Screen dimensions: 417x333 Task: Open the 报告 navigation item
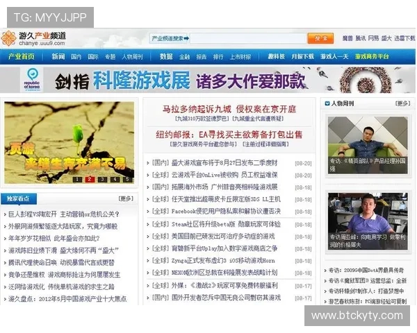click(202, 57)
